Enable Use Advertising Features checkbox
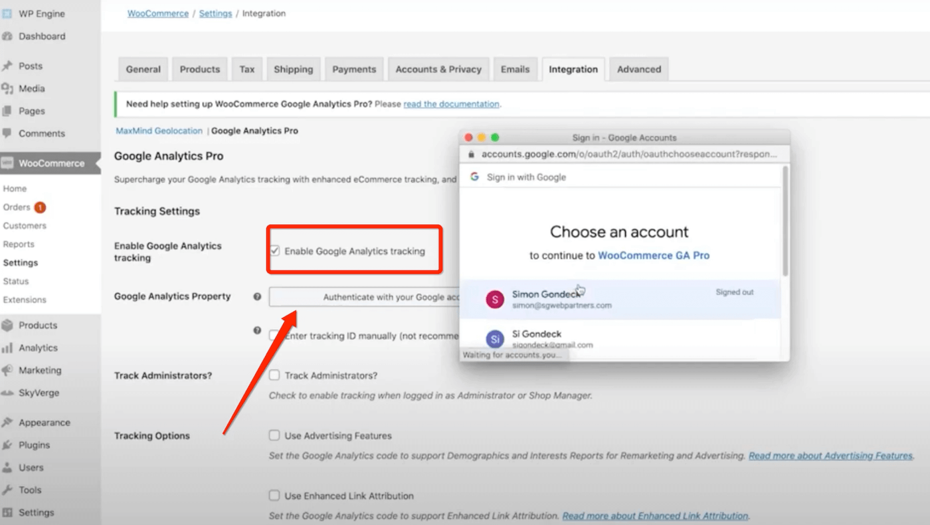 point(274,436)
